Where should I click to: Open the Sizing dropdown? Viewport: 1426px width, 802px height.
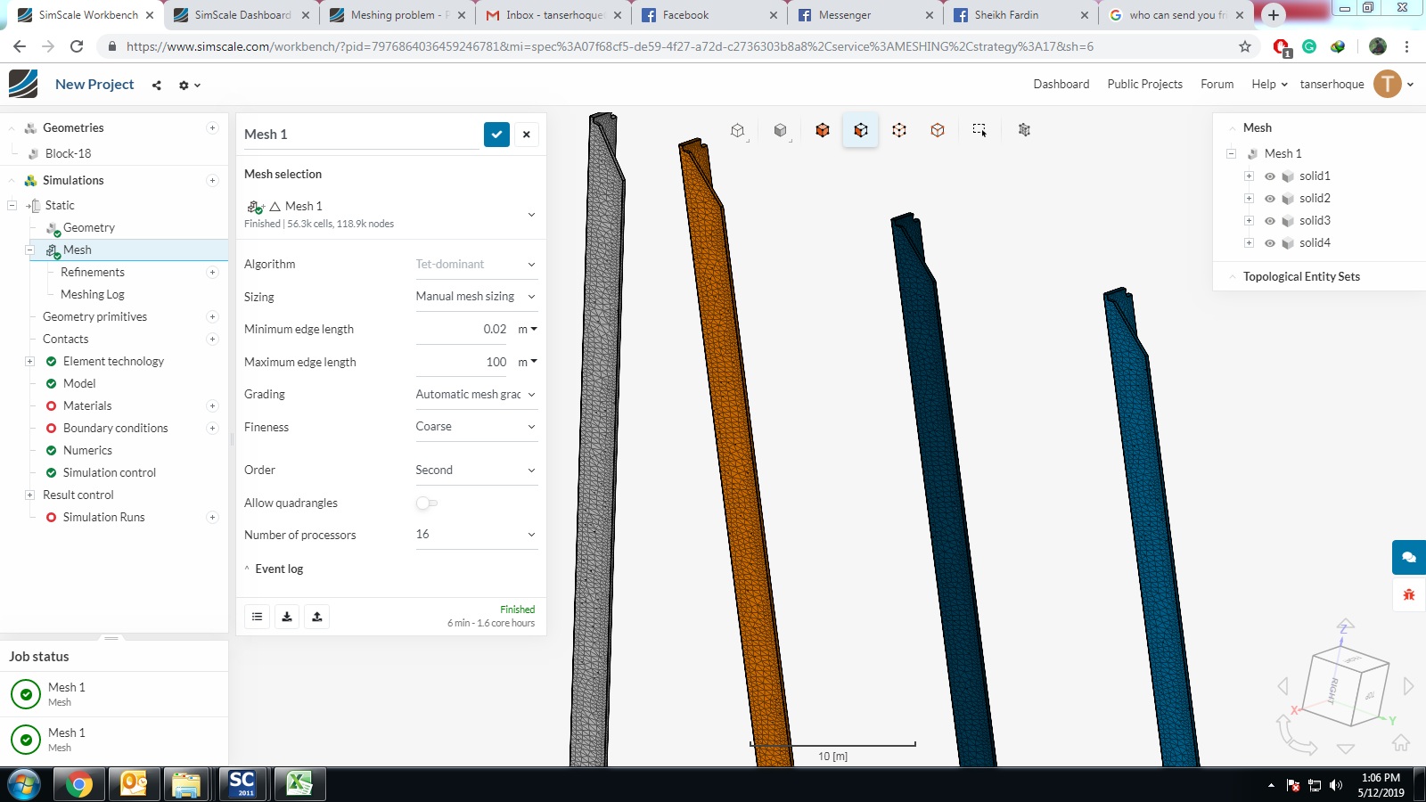pos(477,297)
